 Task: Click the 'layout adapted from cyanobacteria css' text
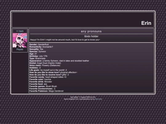[x=79, y=99]
